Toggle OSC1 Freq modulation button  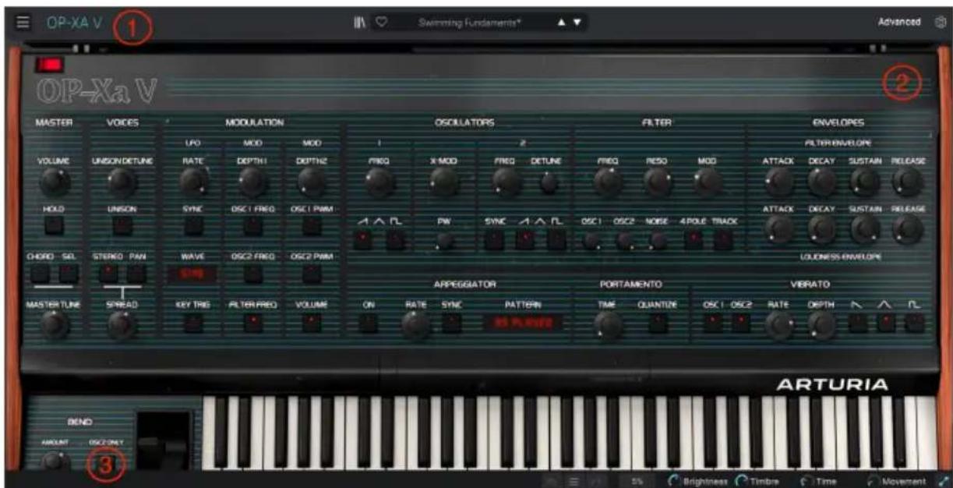point(252,227)
